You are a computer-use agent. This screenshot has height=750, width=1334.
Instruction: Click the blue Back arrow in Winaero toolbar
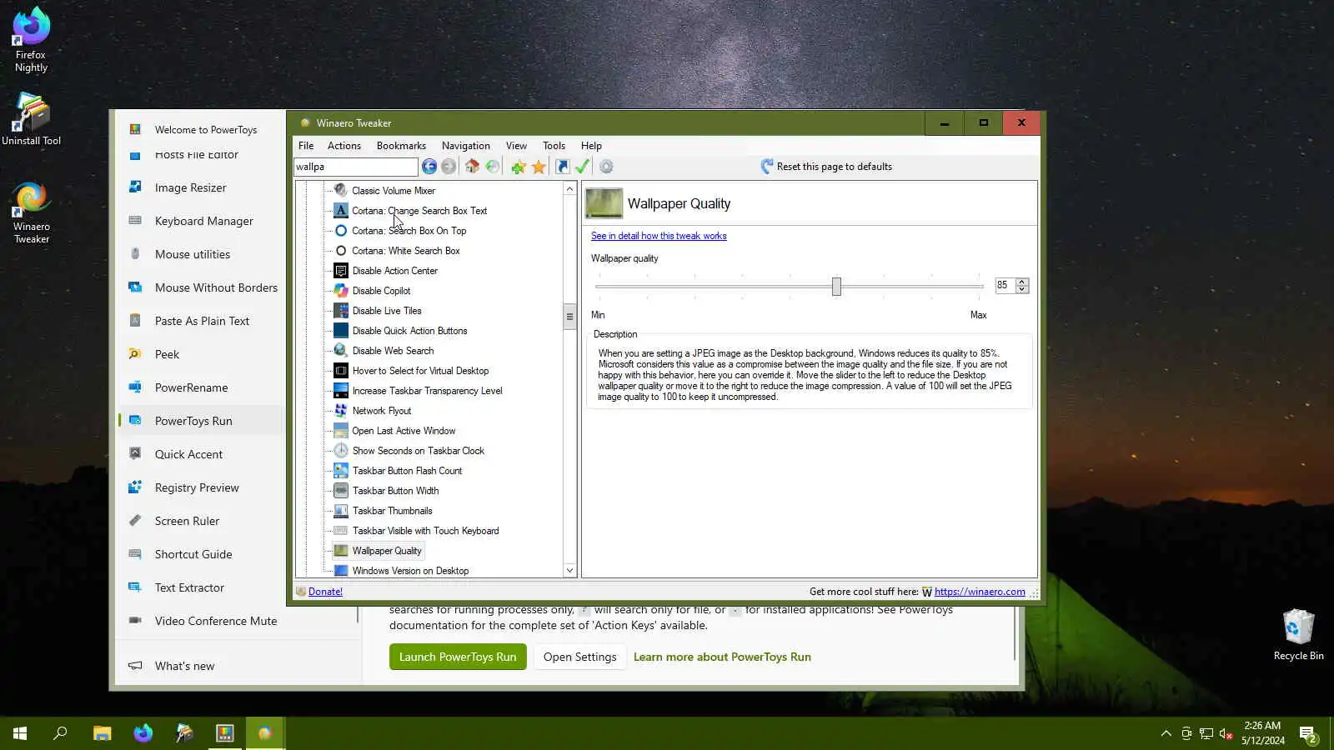click(x=429, y=167)
